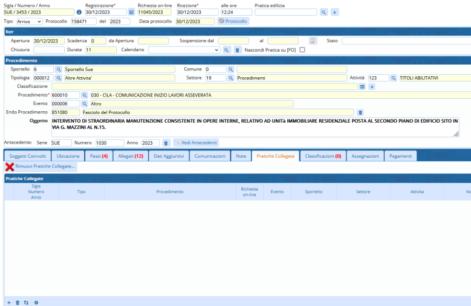471x306 pixels.
Task: Open the calendar picker next to Registrazione date
Action: point(131,12)
